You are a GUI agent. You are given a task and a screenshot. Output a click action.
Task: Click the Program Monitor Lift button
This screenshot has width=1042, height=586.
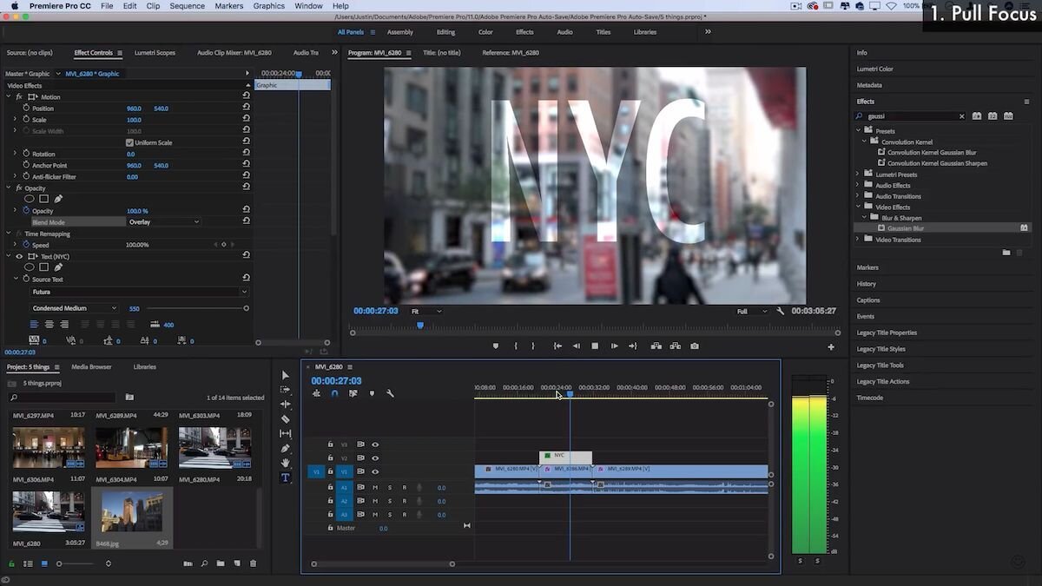click(x=656, y=346)
